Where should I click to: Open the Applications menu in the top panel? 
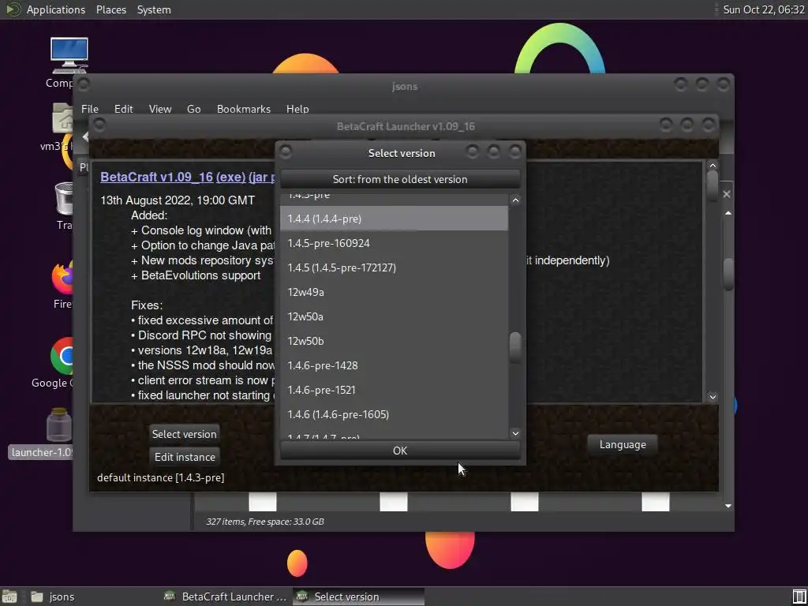(56, 9)
